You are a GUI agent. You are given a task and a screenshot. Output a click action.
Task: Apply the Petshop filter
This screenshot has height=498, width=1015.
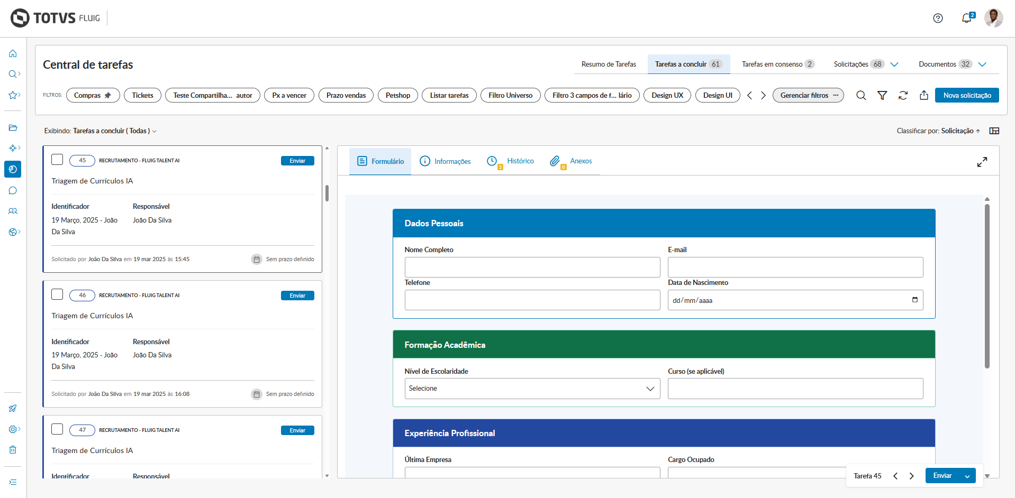point(398,95)
